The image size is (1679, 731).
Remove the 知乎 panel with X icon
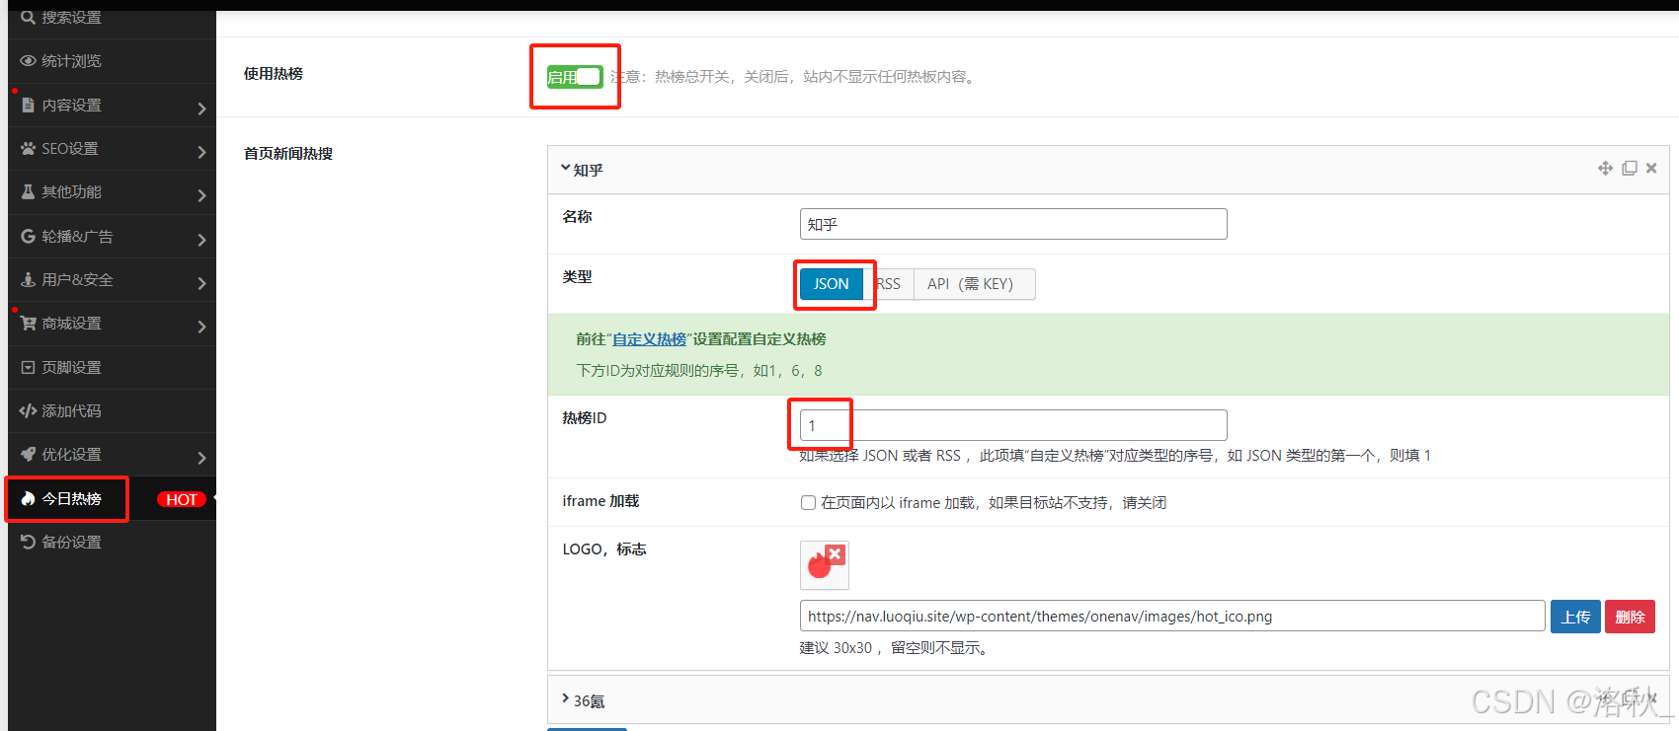point(1651,169)
